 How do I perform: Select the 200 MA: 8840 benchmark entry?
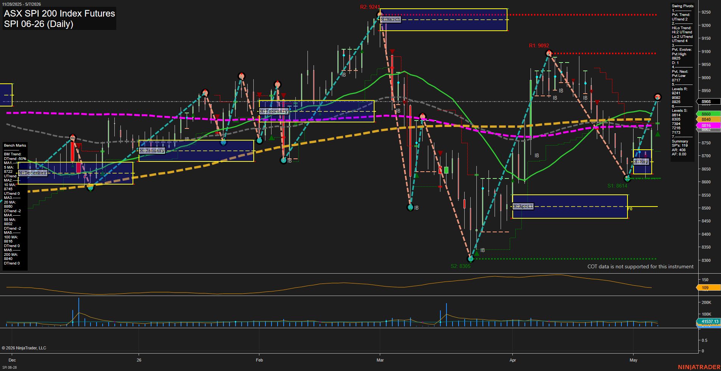[x=11, y=257]
